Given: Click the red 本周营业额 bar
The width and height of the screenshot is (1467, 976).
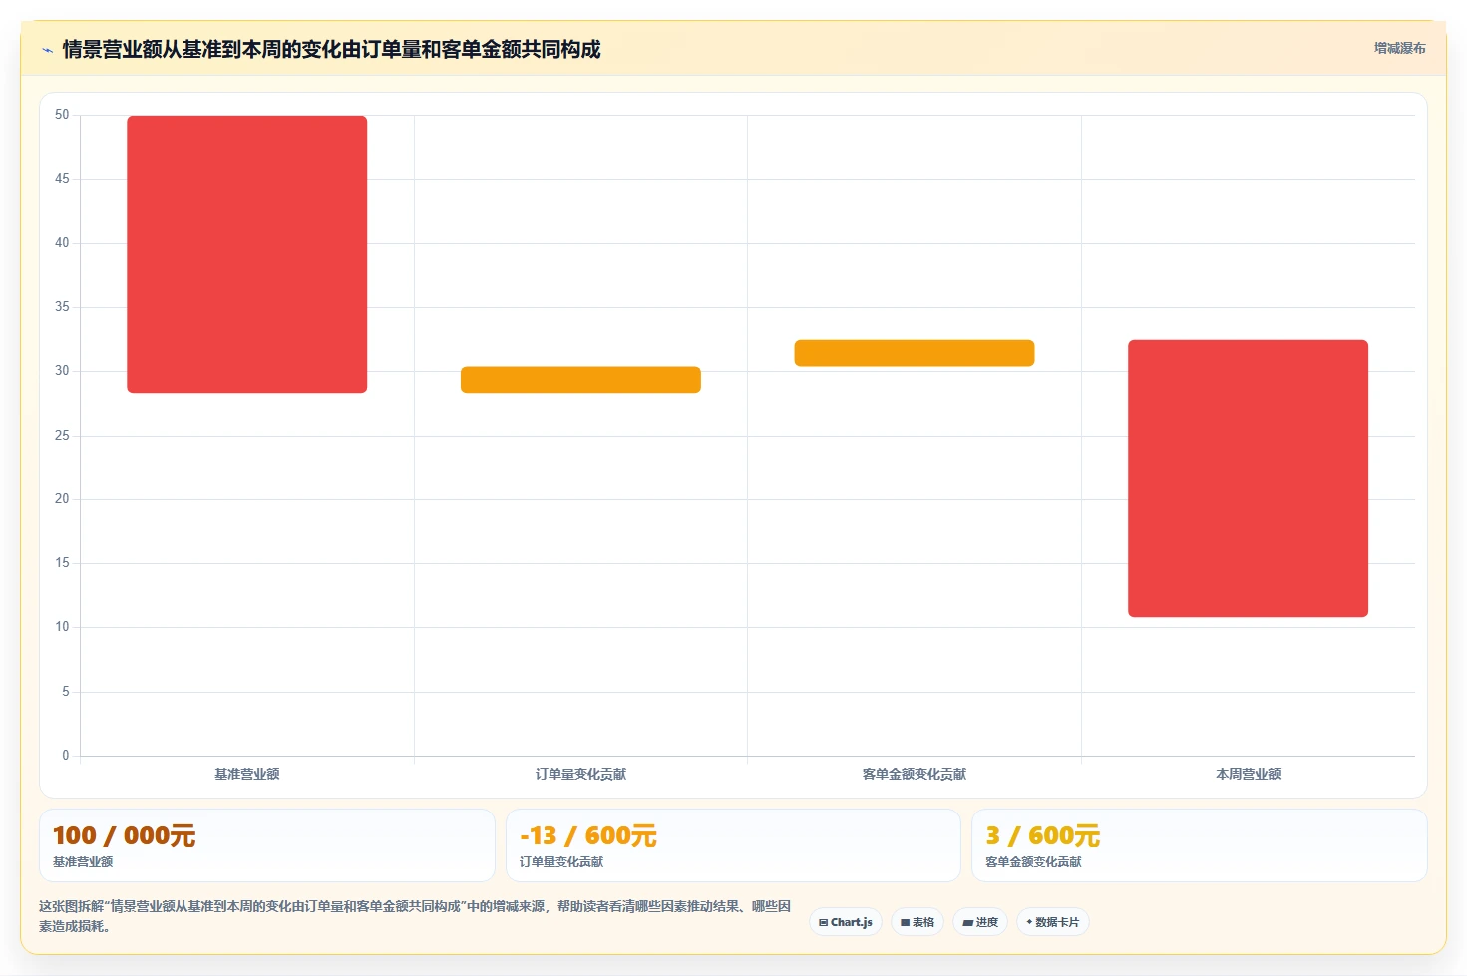Looking at the screenshot, I should (1248, 479).
